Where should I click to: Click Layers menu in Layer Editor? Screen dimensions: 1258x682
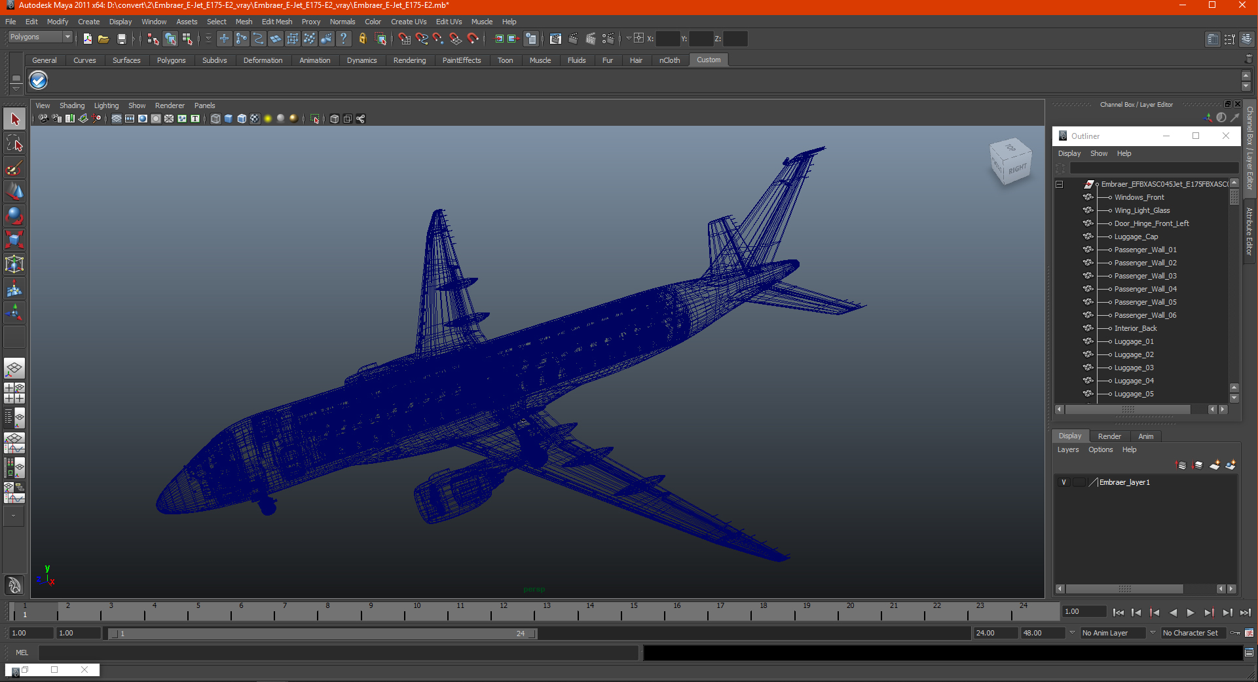tap(1067, 449)
